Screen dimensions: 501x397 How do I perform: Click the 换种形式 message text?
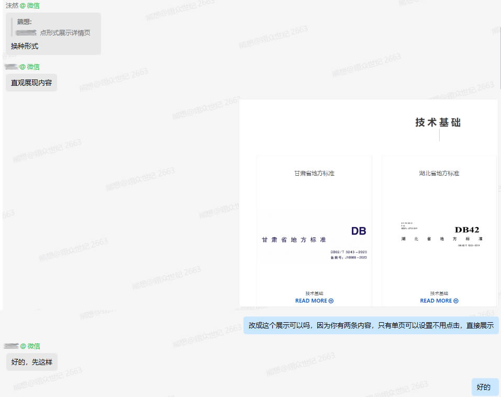click(x=25, y=46)
